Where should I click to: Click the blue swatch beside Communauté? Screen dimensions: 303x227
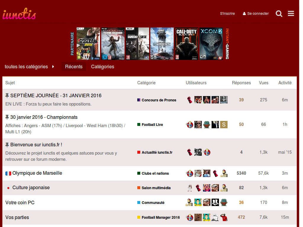click(x=139, y=202)
